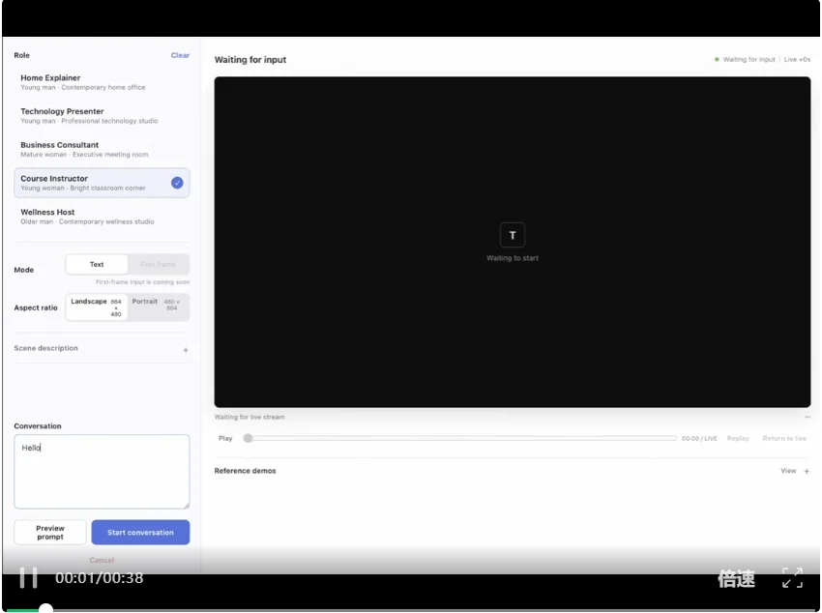The image size is (822, 613).
Task: Click into the Conversation text box
Action: point(102,472)
